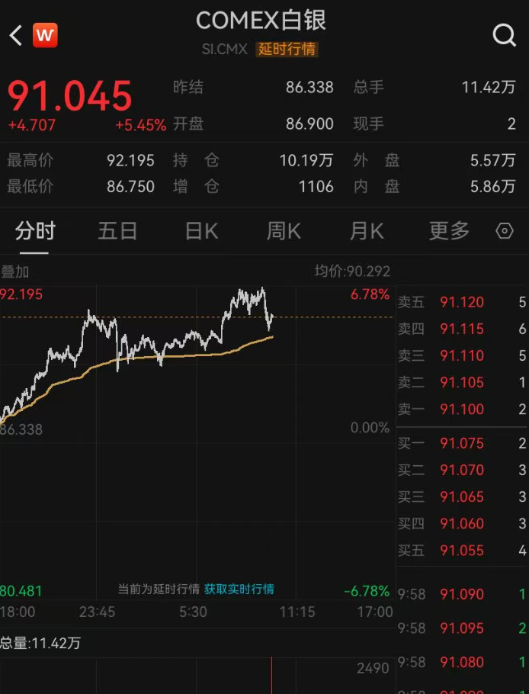Open chart settings hexagon icon
The width and height of the screenshot is (529, 694).
pyautogui.click(x=505, y=231)
